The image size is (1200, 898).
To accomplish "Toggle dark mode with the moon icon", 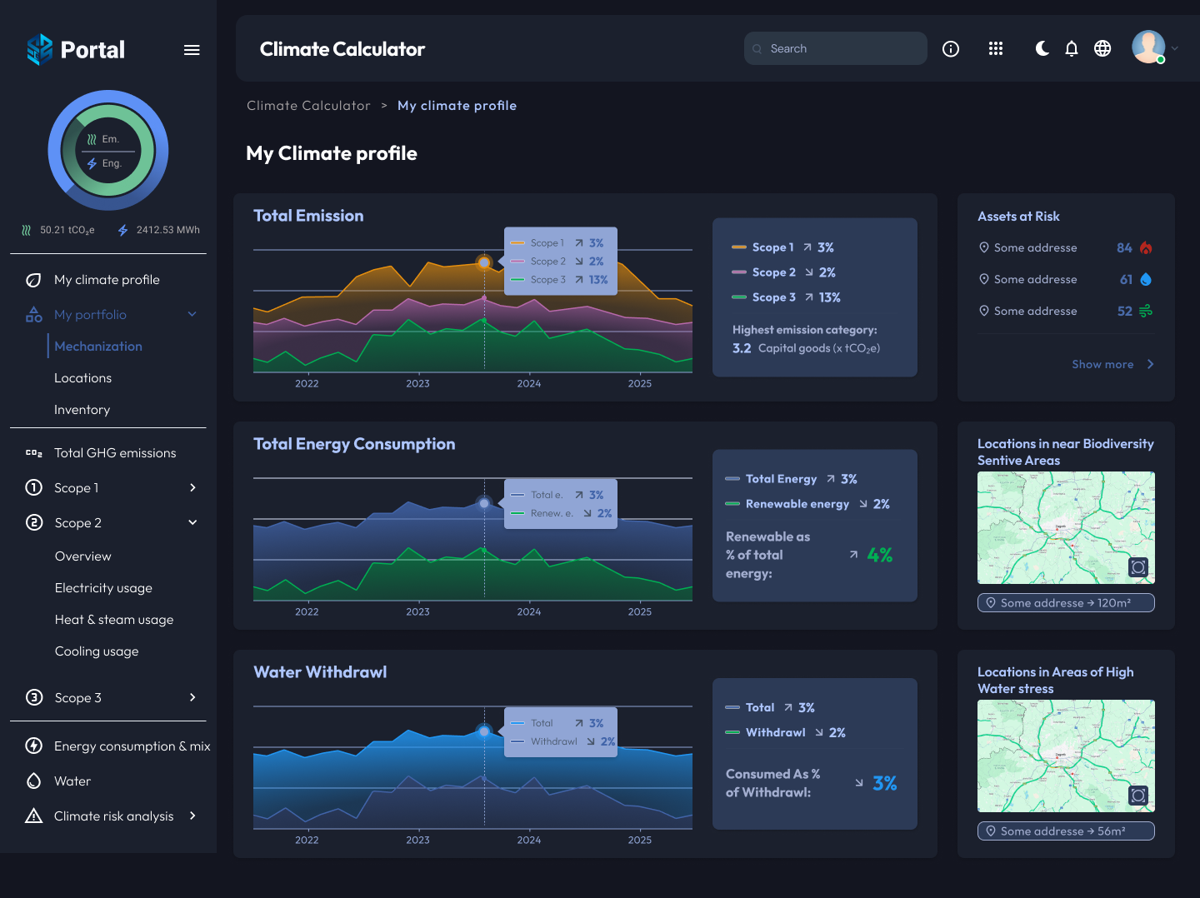I will 1042,49.
